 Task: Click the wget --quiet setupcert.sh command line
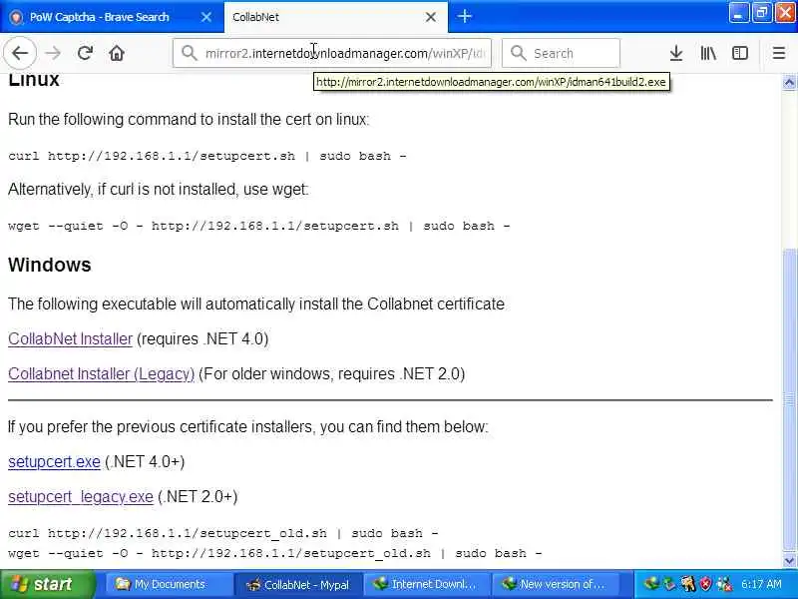click(259, 226)
